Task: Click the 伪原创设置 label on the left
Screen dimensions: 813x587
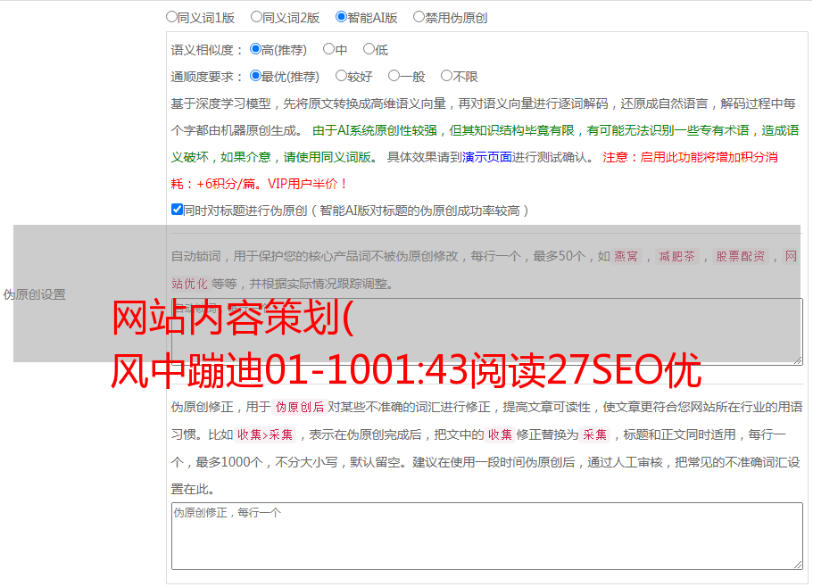Action: coord(35,294)
